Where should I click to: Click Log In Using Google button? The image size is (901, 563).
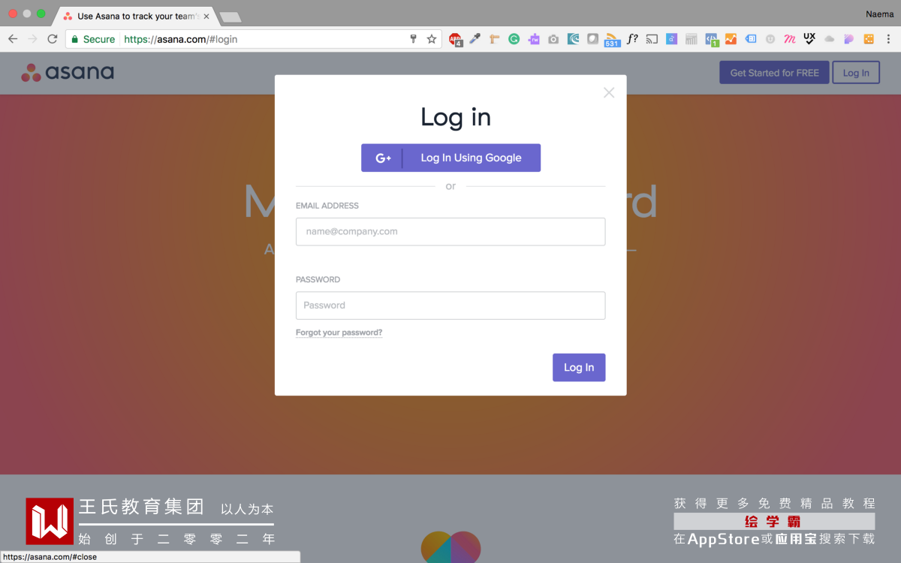pos(450,158)
